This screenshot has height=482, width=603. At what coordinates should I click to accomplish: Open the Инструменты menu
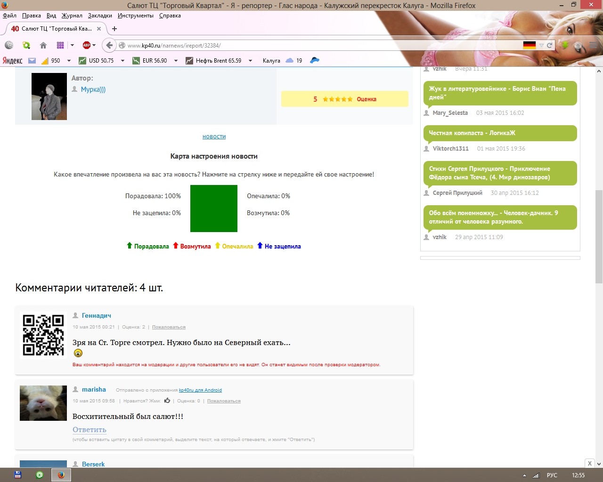pyautogui.click(x=136, y=16)
